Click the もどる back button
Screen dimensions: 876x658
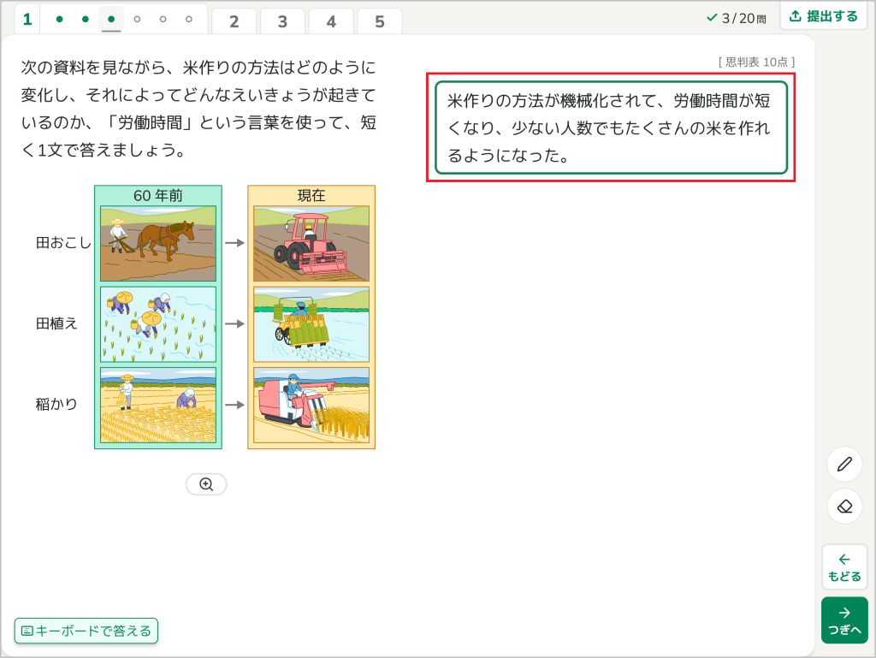[844, 567]
